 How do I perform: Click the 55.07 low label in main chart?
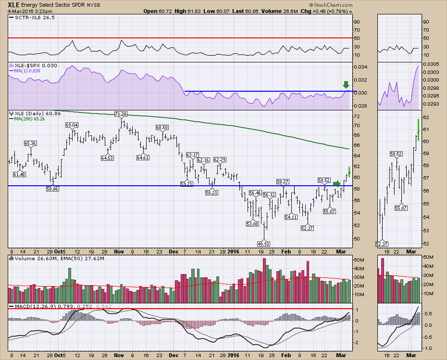click(x=329, y=211)
